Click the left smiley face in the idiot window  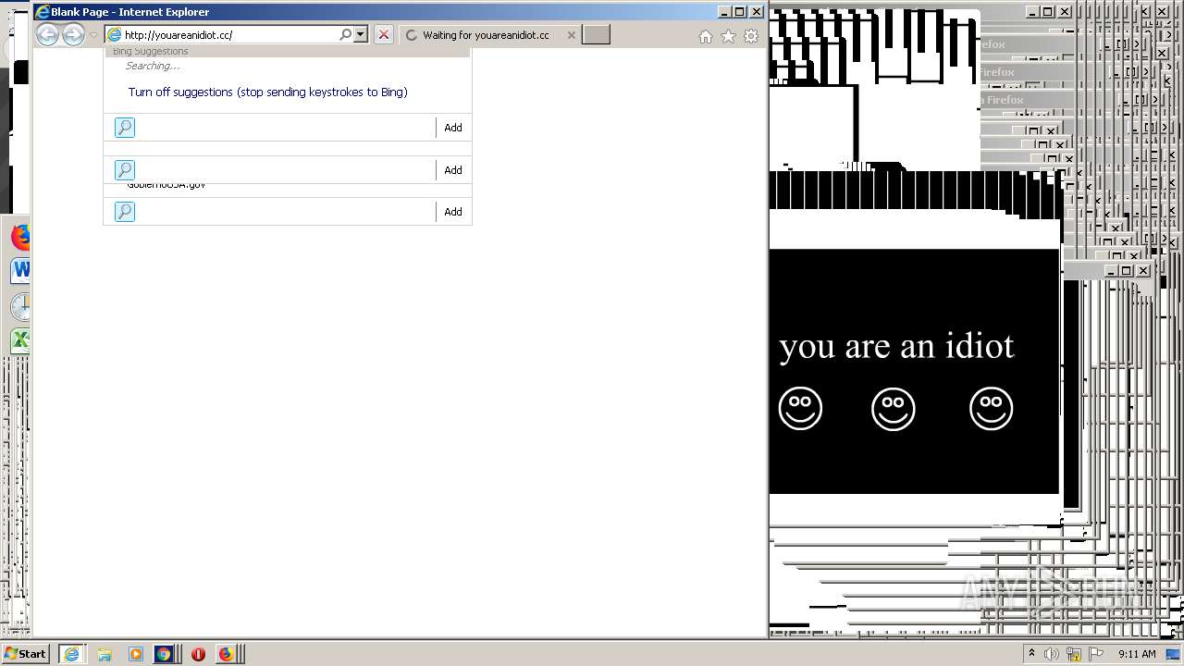click(800, 408)
